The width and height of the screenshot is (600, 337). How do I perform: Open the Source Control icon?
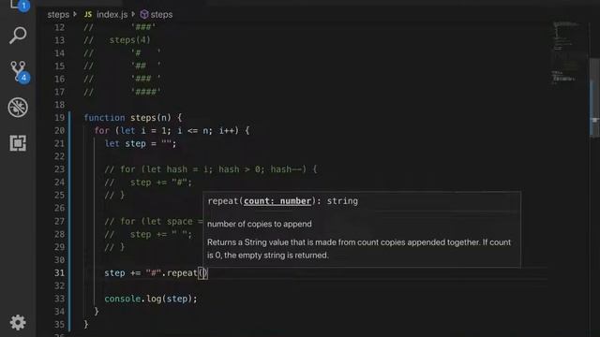click(19, 71)
